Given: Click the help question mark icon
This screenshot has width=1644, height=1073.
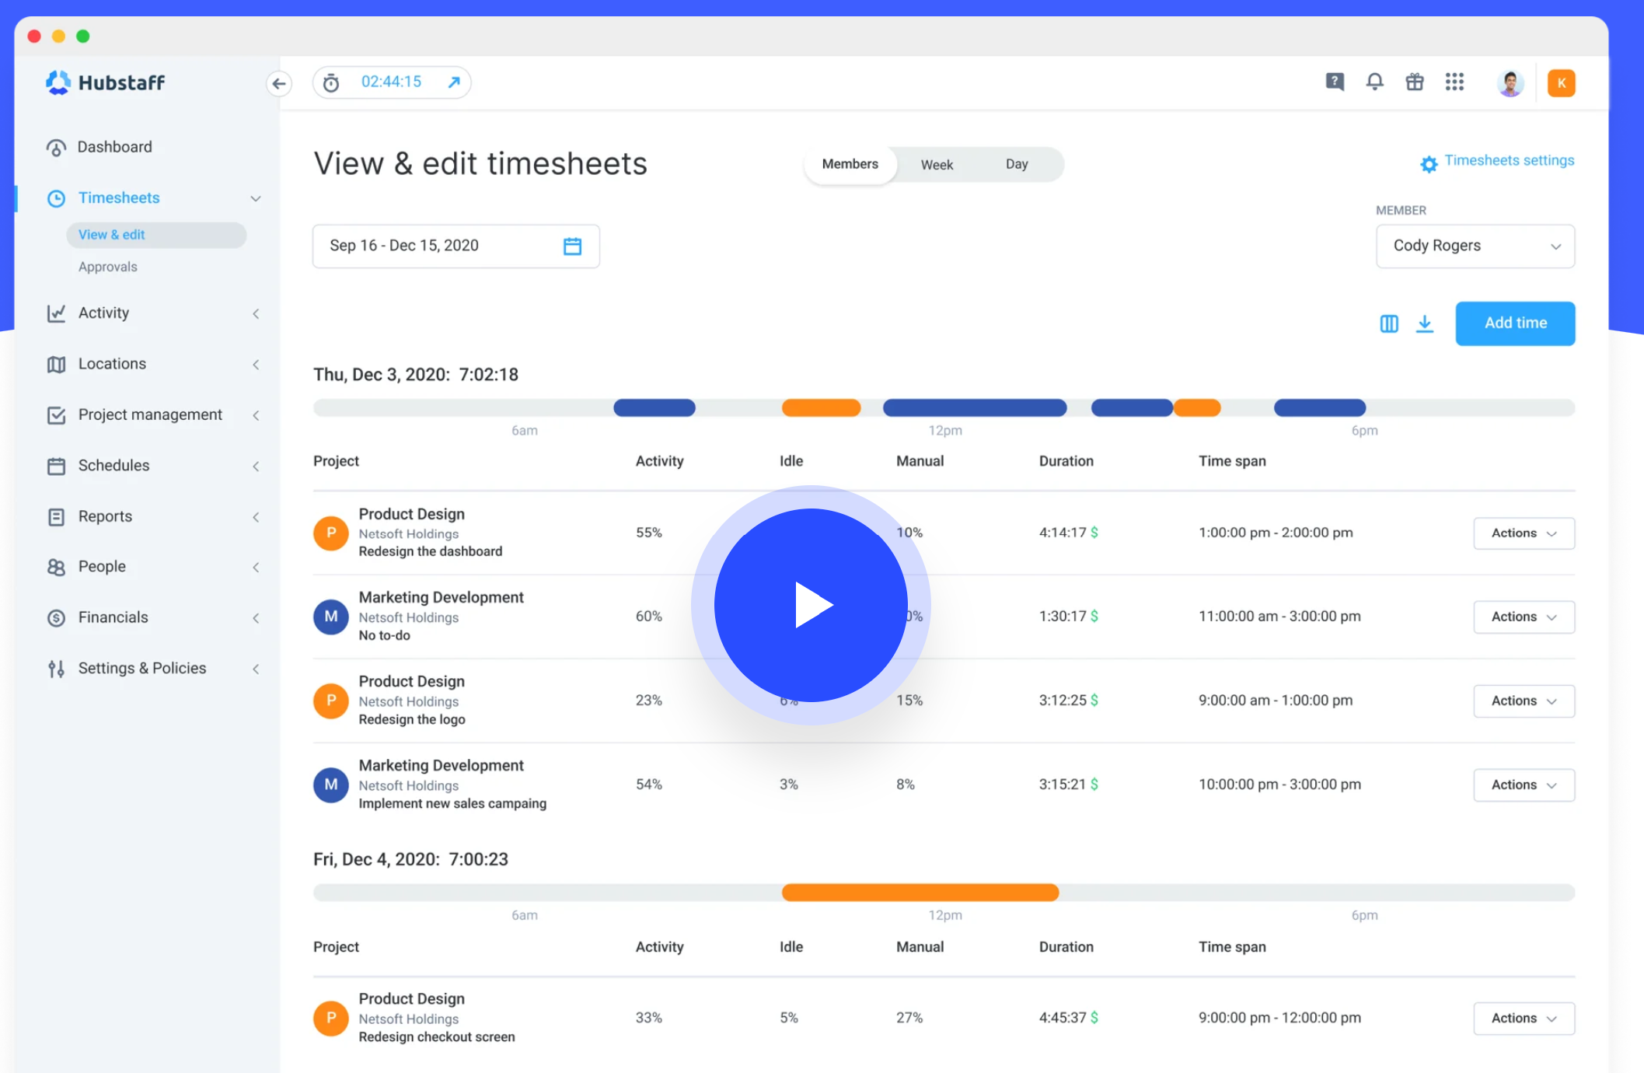Looking at the screenshot, I should click(x=1334, y=82).
